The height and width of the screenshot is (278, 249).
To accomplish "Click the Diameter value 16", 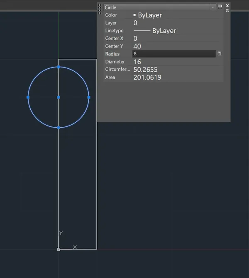I will click(x=137, y=62).
